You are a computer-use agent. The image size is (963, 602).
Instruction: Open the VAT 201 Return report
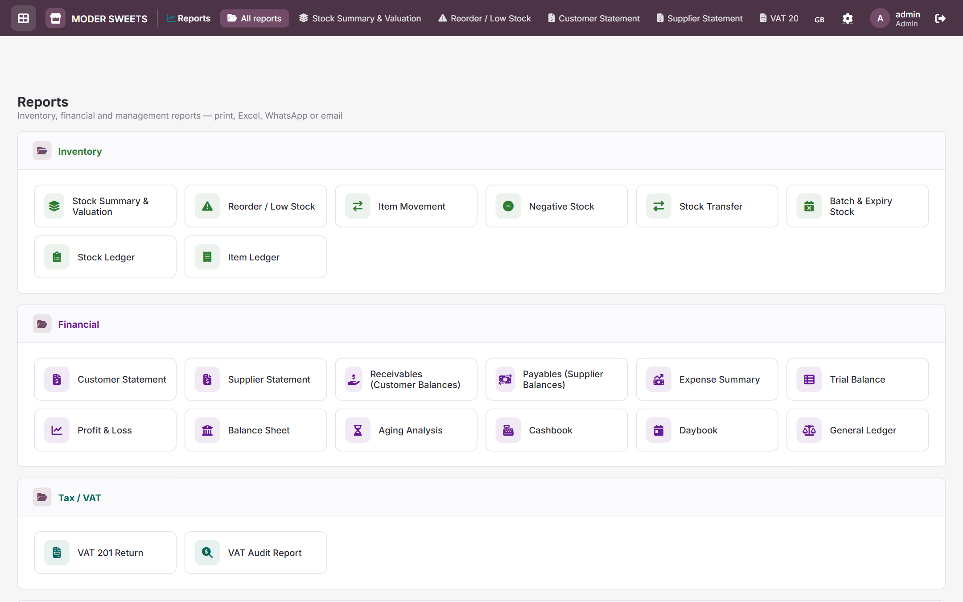[x=105, y=553]
